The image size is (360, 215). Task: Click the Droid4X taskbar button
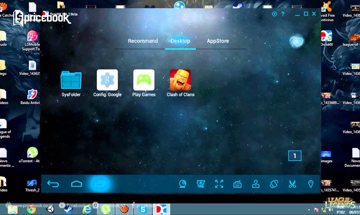click(161, 209)
